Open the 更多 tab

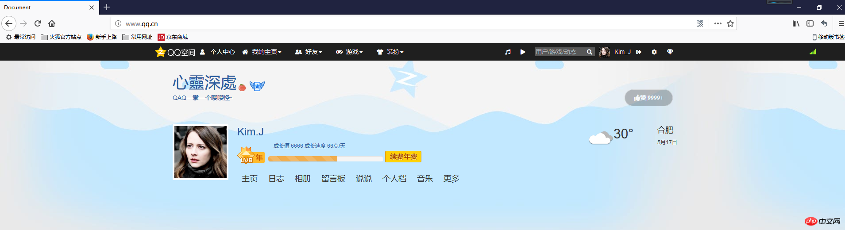(451, 179)
